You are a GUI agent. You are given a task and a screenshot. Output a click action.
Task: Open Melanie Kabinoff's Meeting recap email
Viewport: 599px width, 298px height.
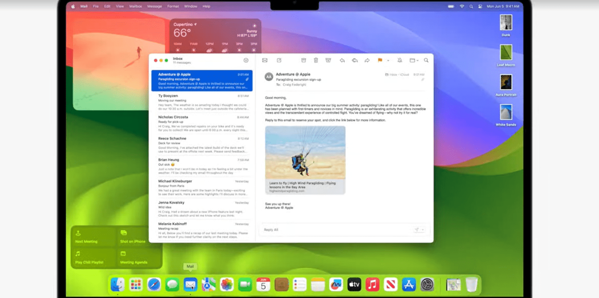(202, 230)
